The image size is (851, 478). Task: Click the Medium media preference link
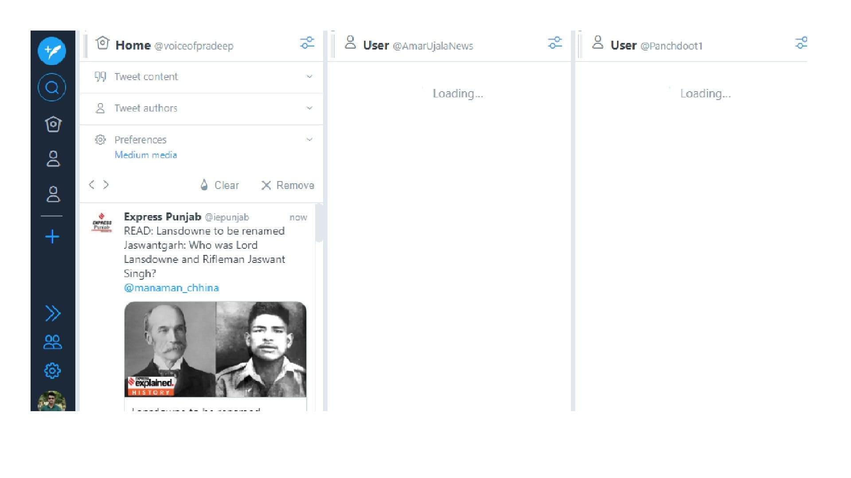click(146, 155)
